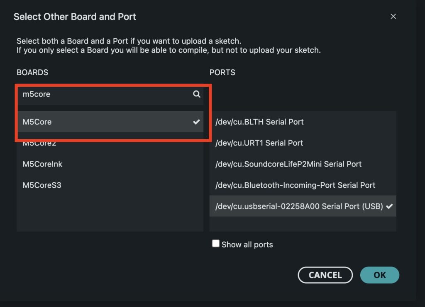The image size is (425, 307).
Task: Select the M5Core board entry
Action: pyautogui.click(x=110, y=122)
